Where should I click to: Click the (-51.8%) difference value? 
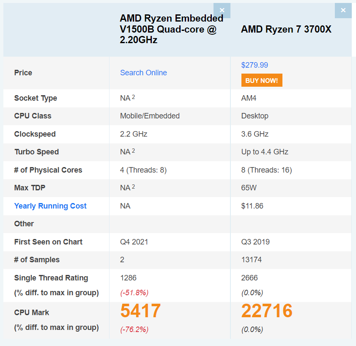(x=134, y=293)
